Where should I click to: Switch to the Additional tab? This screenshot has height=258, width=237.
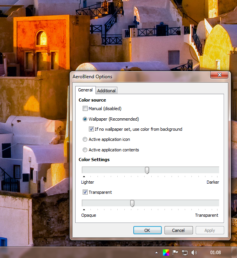tap(106, 91)
